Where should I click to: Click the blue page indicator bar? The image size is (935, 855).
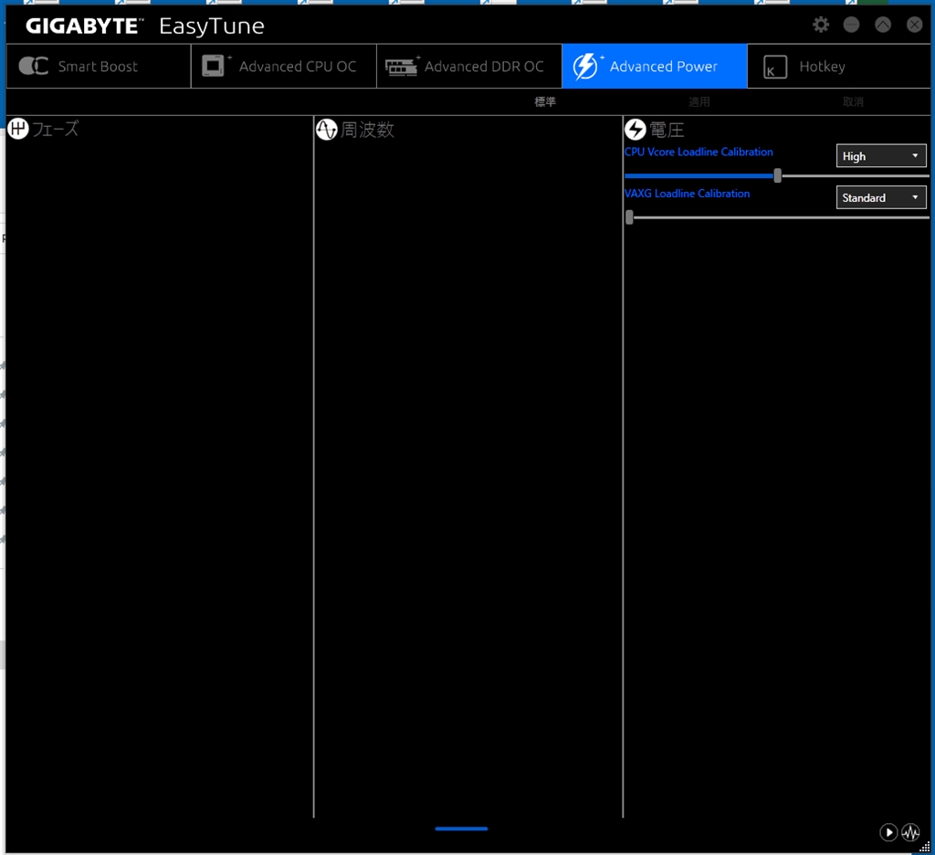(x=461, y=829)
